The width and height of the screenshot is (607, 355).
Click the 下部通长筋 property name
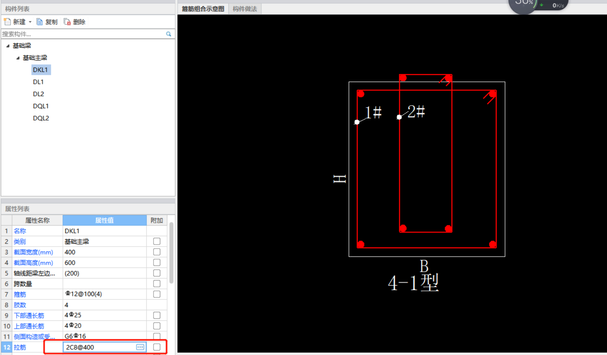pyautogui.click(x=29, y=316)
